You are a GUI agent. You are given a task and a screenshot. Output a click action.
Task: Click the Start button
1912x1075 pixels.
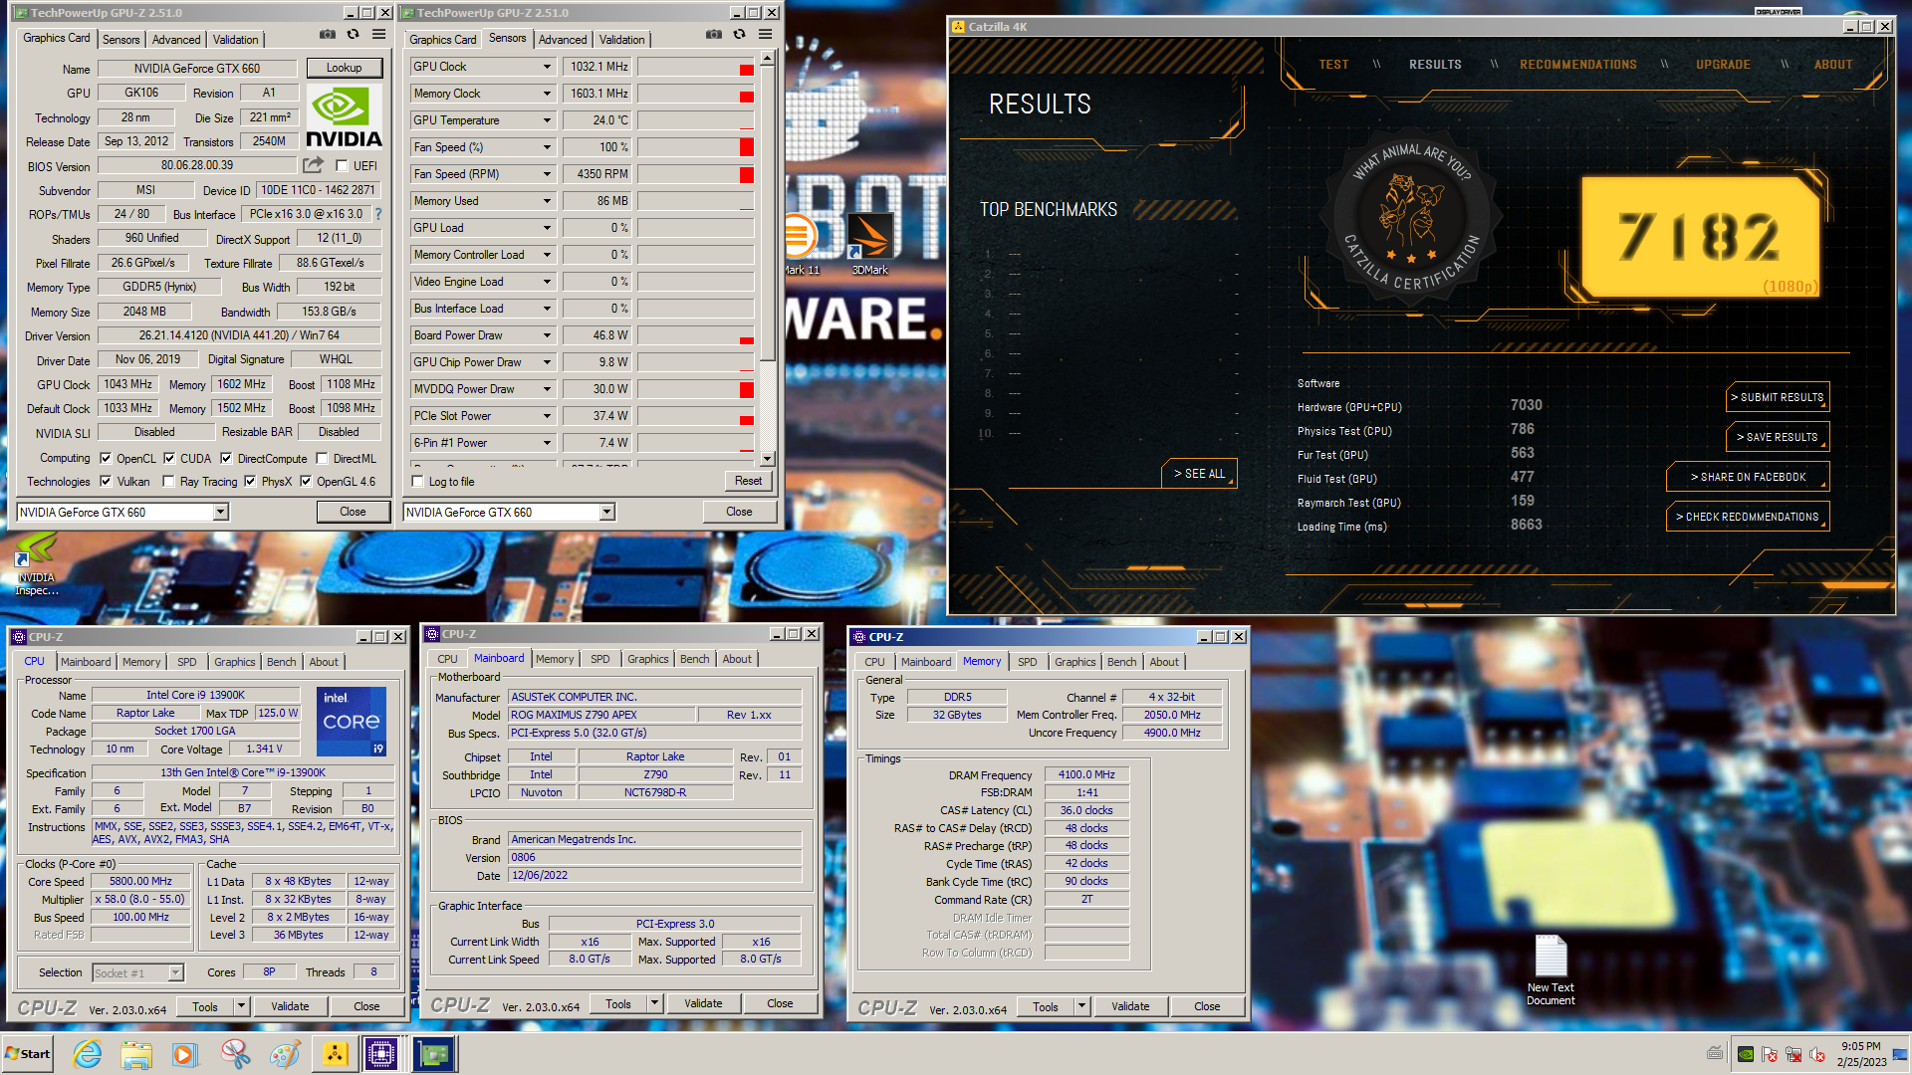[28, 1054]
